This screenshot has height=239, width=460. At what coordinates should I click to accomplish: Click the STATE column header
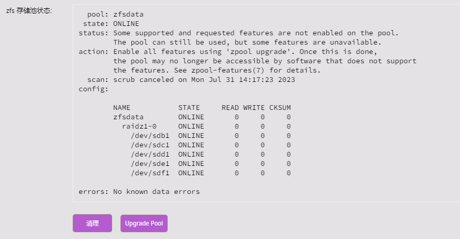[x=189, y=108]
